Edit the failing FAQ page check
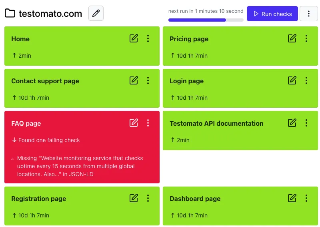The image size is (320, 227). pyautogui.click(x=134, y=123)
